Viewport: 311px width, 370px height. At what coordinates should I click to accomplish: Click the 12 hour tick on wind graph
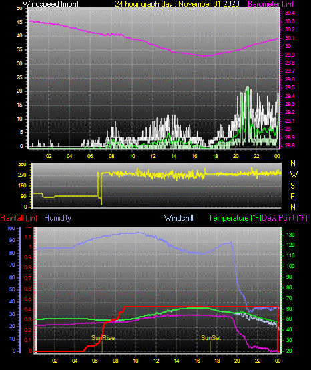[x=153, y=156]
